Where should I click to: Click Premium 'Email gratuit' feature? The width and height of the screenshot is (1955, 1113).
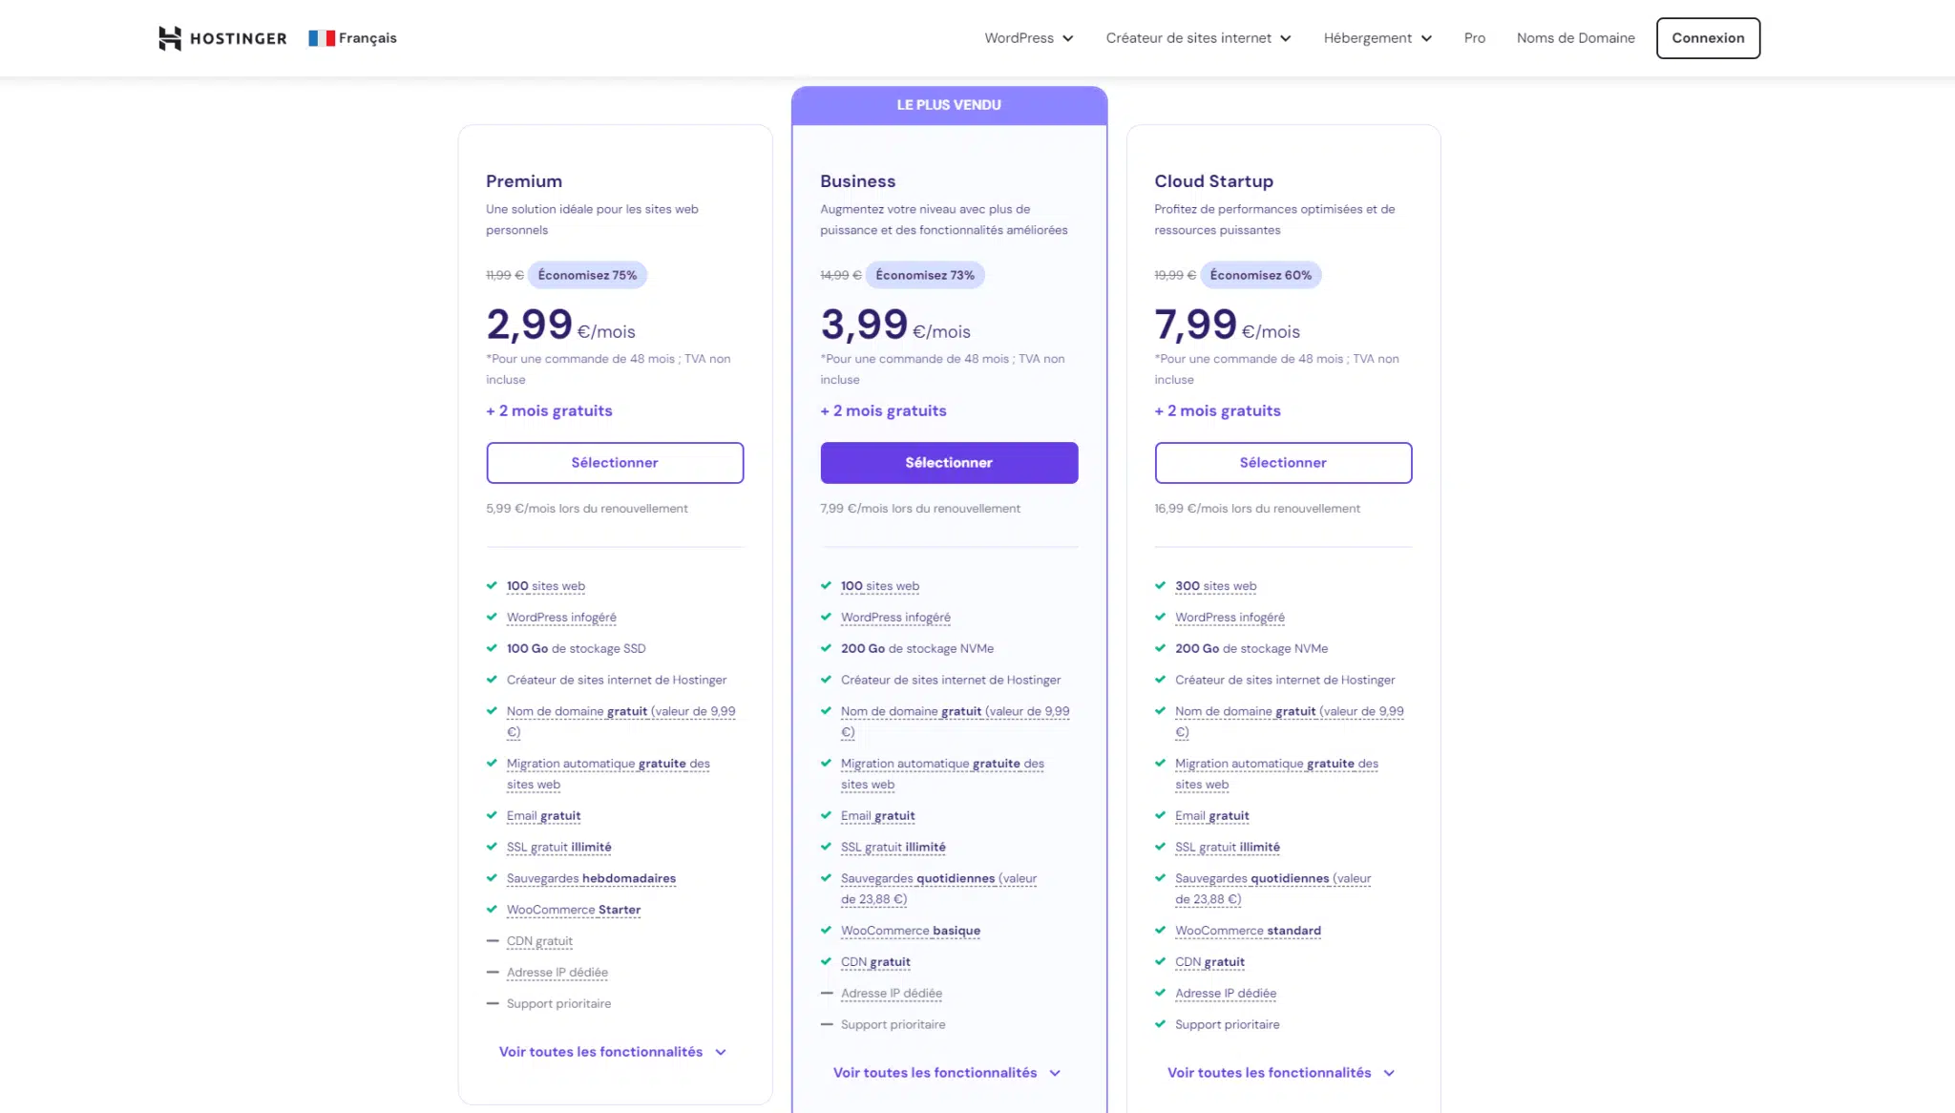tap(543, 816)
